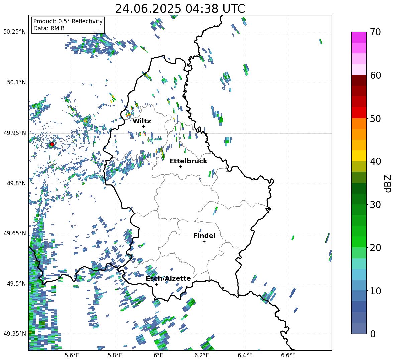
Task: Click the 0 colorbar tick label
Action: (x=373, y=334)
